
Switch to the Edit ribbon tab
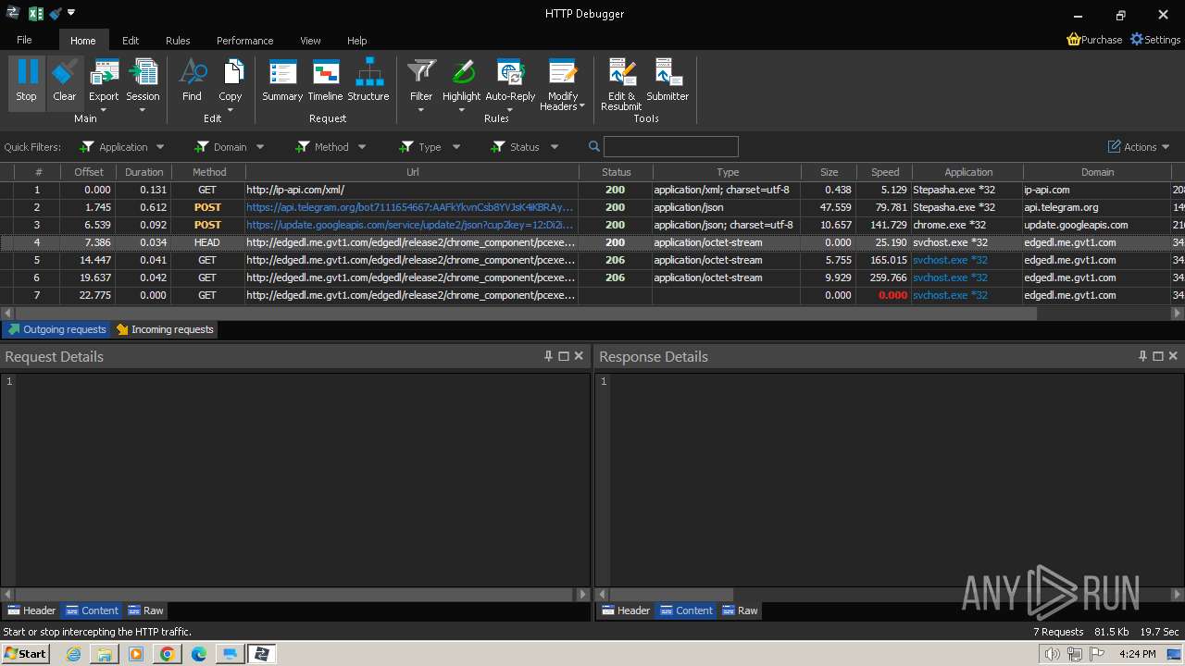point(131,41)
